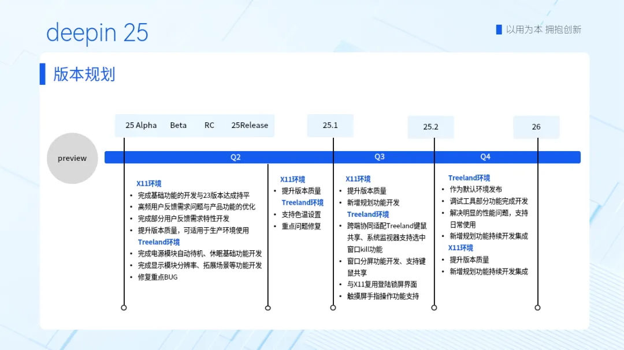Select the 25 Alpha version label
Viewport: 624px width, 350px height.
[141, 125]
